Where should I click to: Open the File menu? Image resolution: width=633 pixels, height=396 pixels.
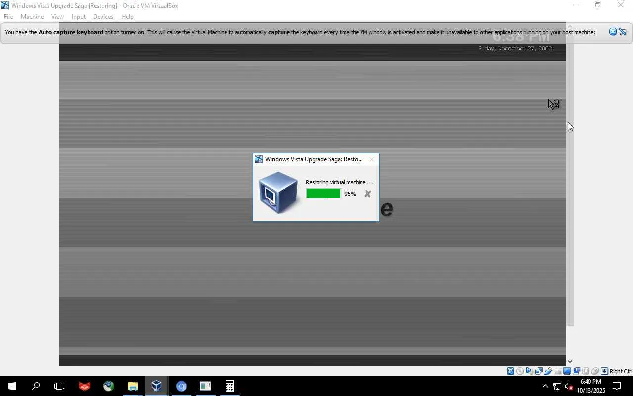click(8, 16)
